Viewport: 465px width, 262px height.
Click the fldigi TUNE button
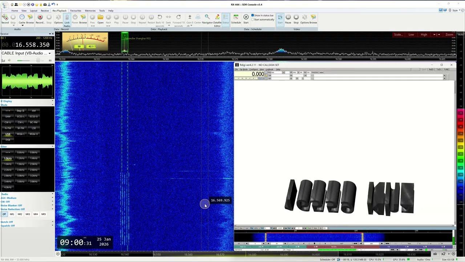tap(446, 70)
